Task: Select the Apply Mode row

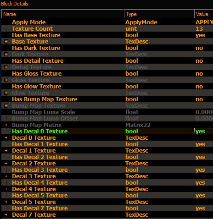Action: tap(107, 22)
